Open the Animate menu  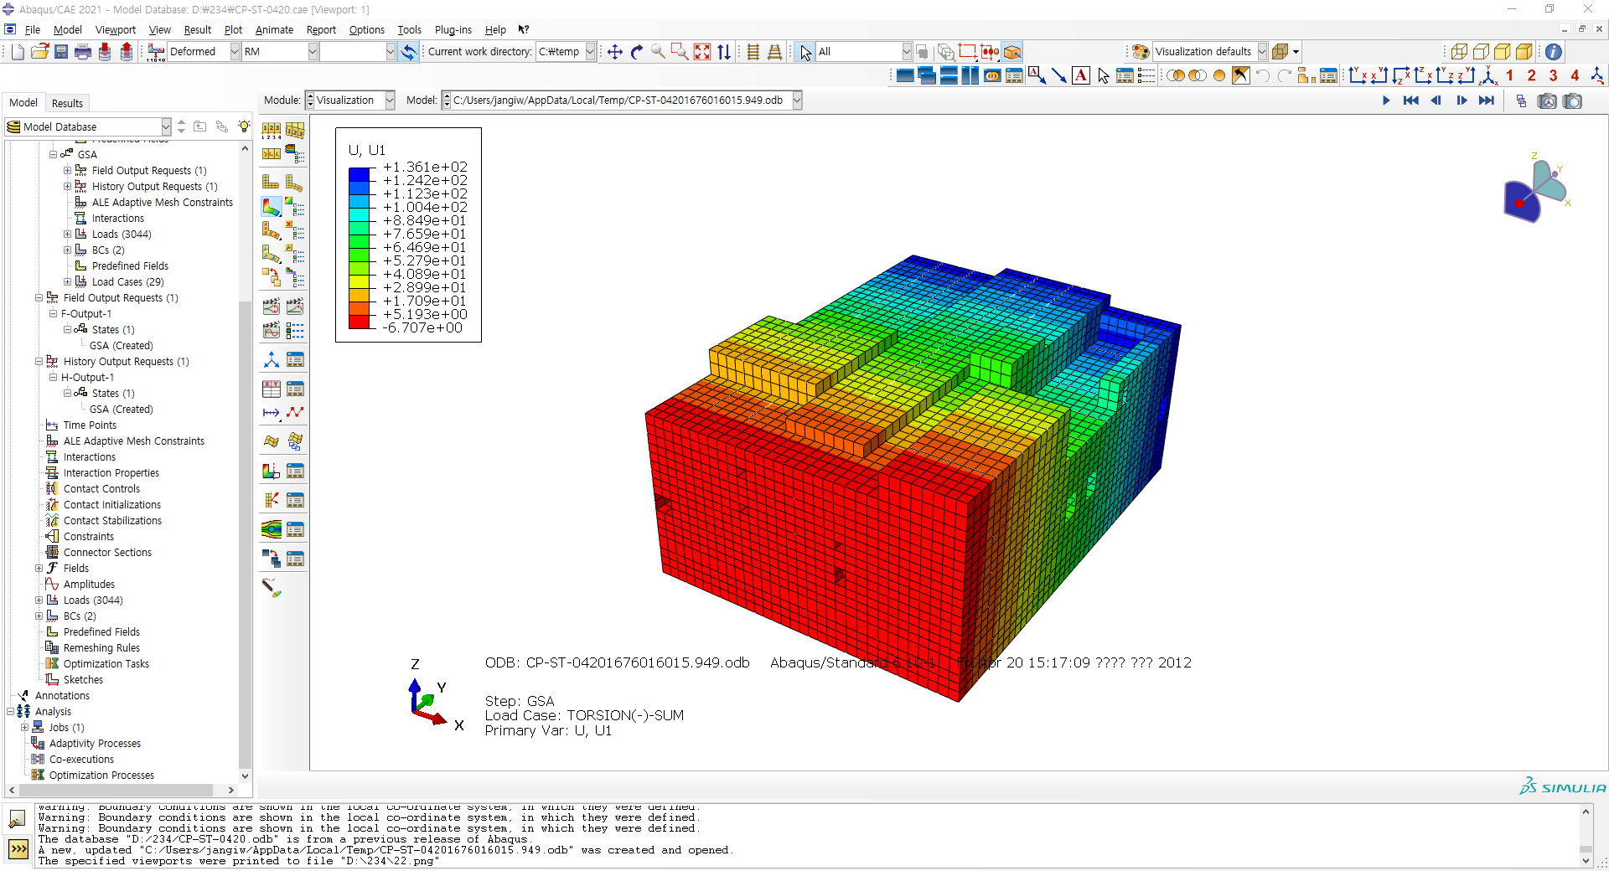click(x=274, y=29)
